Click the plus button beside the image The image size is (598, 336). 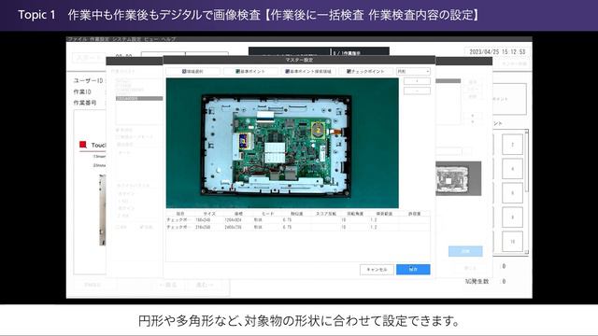coord(417,81)
